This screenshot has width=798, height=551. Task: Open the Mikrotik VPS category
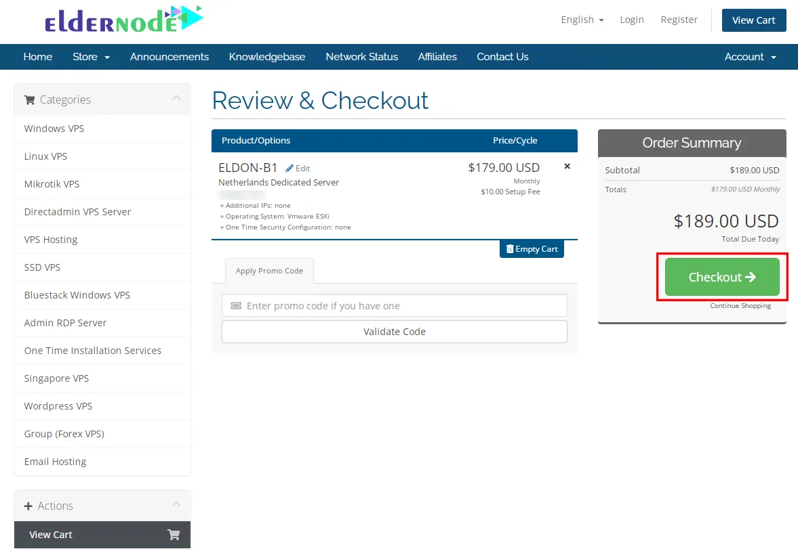[x=102, y=184]
